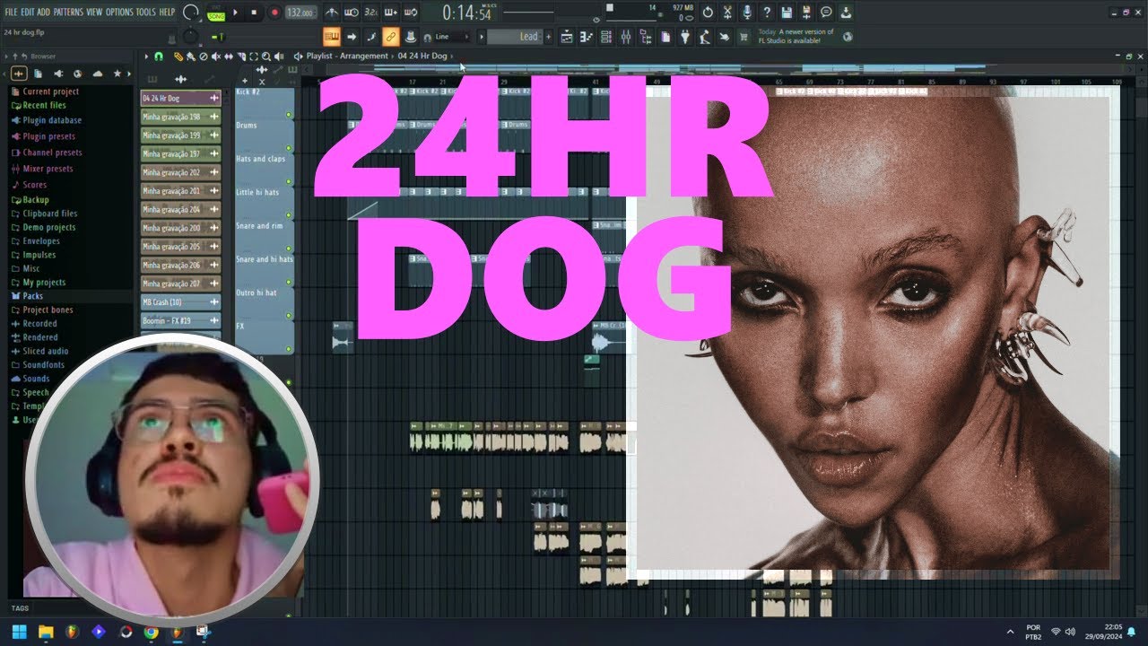Select the playlist pencil draw tool

pos(178,57)
